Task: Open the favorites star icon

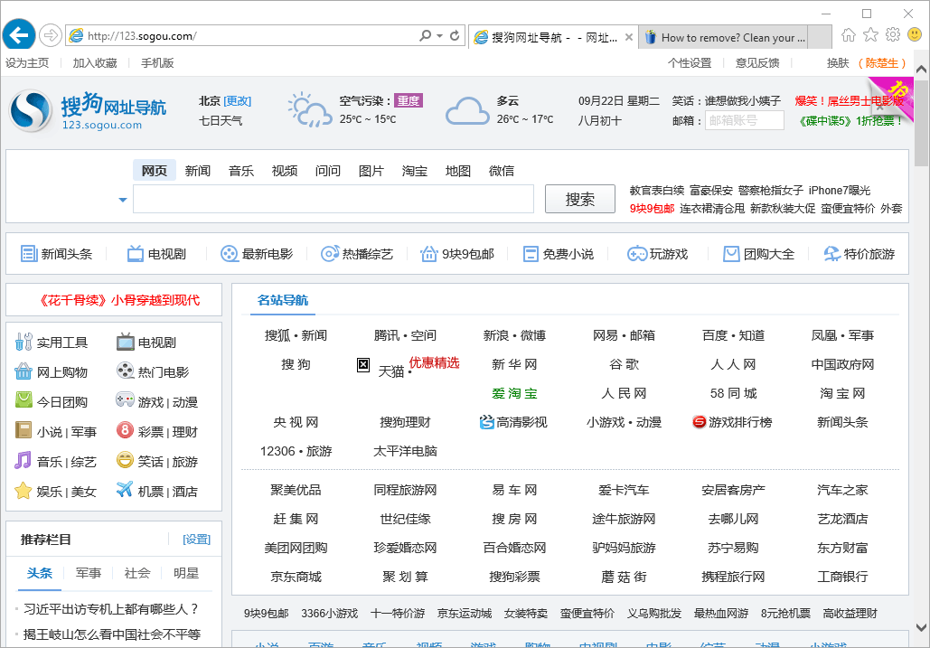Action: 870,35
